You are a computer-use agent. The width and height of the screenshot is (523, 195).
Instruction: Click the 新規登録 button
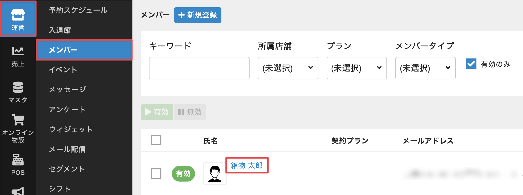[x=198, y=15]
